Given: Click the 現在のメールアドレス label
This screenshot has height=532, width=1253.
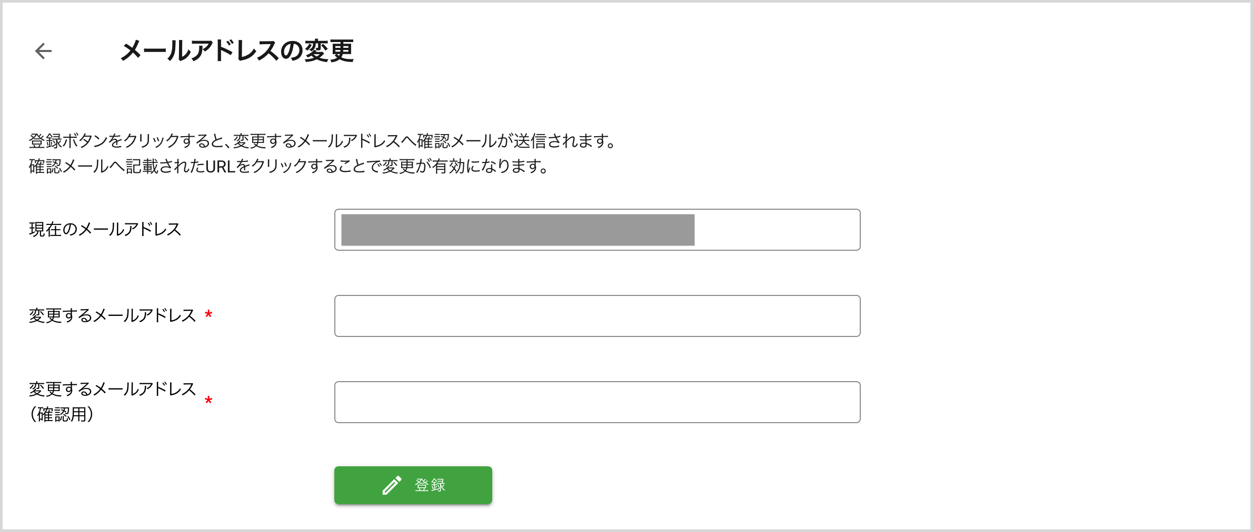Looking at the screenshot, I should (105, 230).
